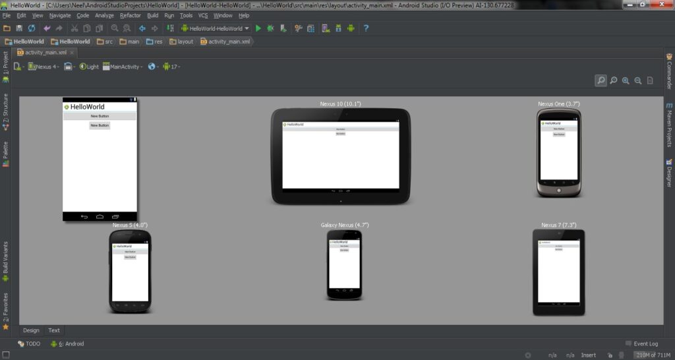Toggle the Zoom to Fit button
Screen dimensions: 675x360
click(601, 80)
